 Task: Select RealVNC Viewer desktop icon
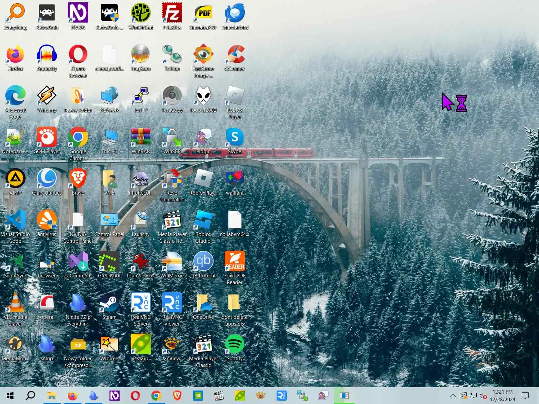[172, 309]
